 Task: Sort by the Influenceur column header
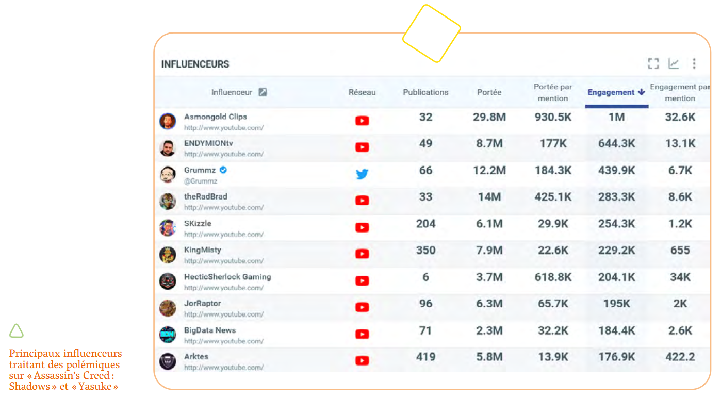point(232,92)
